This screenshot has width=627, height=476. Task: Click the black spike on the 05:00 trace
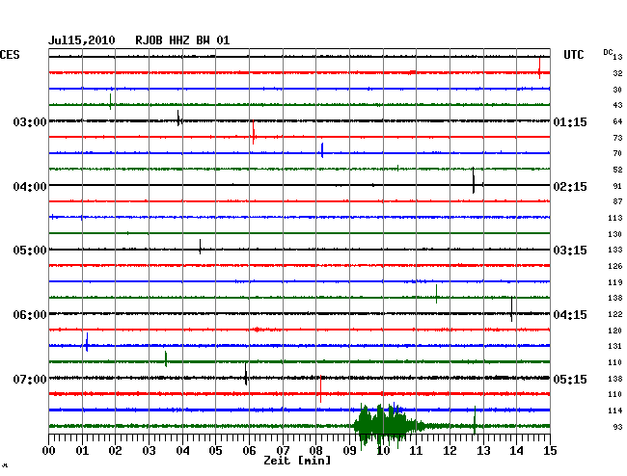pyautogui.click(x=201, y=247)
